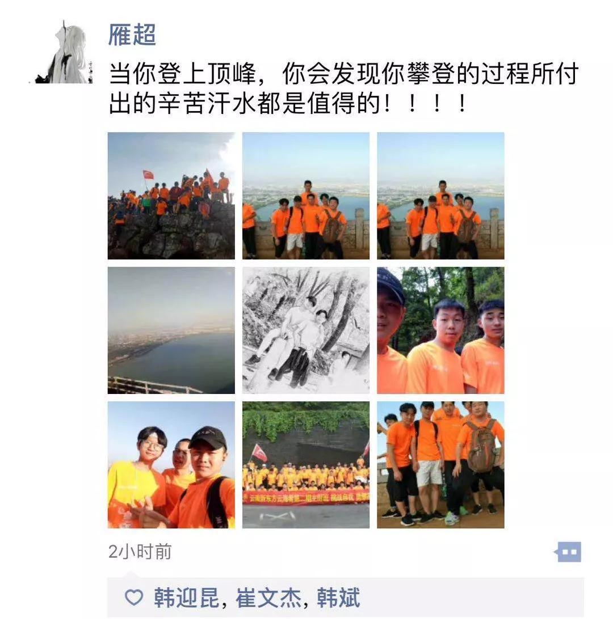Tap the 雁超 username link

pos(132,35)
